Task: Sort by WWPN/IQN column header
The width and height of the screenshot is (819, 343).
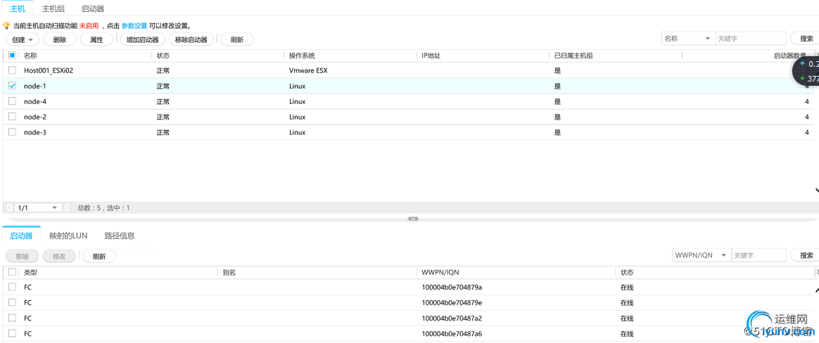Action: 440,272
